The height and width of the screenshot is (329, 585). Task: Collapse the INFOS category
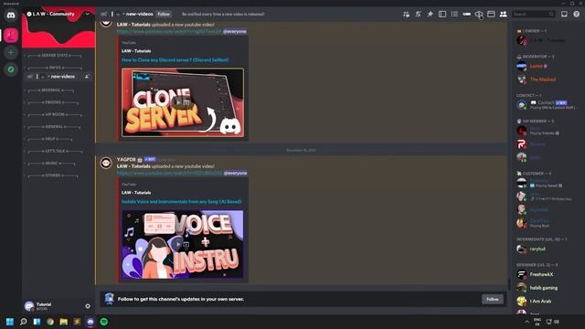[55, 68]
